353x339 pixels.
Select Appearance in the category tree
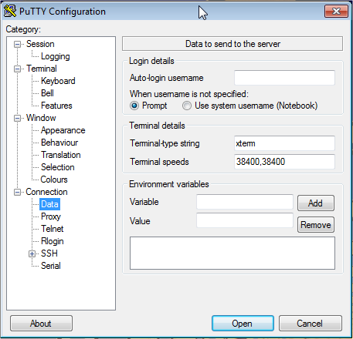pos(63,130)
